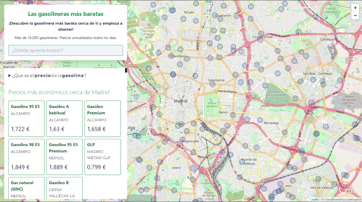Screen dimensions: 362x202
Task: Select the Gas natural (GNC) card
Action: (27, 189)
